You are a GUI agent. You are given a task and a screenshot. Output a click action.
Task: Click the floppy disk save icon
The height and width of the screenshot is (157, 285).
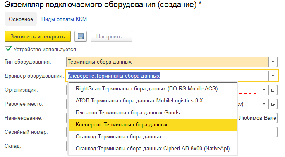(81, 36)
